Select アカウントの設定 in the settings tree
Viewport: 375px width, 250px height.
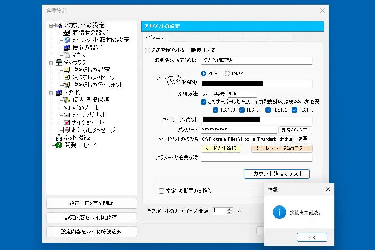[x=84, y=25]
